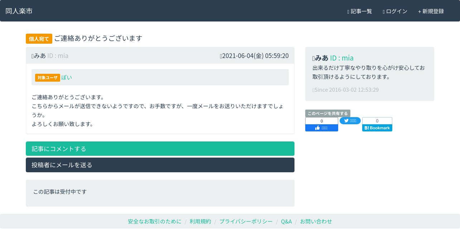Click the よろしくお願い致します。 line
Screen dimensions: 460x236
[x=62, y=124]
